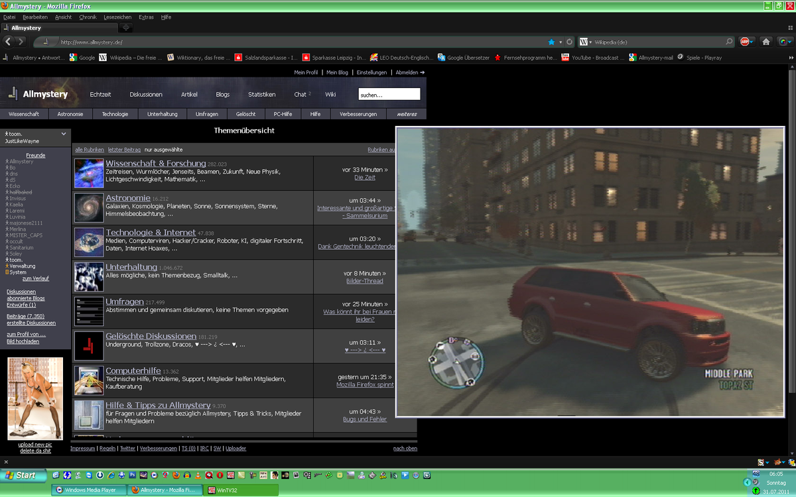
Task: Show more bookmarks with the chevron
Action: pos(791,58)
